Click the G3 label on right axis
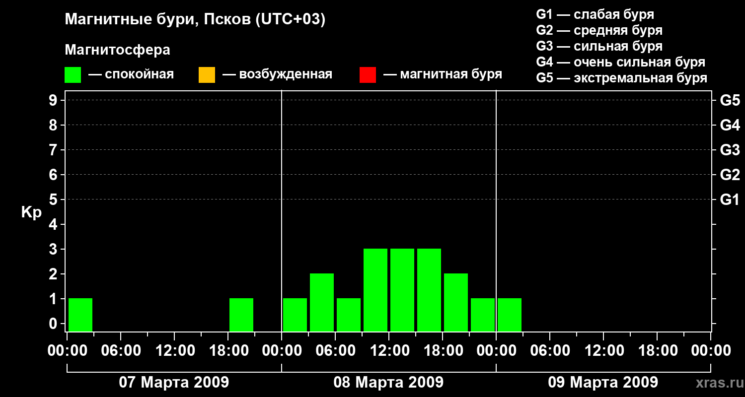The height and width of the screenshot is (397, 745). click(x=730, y=150)
